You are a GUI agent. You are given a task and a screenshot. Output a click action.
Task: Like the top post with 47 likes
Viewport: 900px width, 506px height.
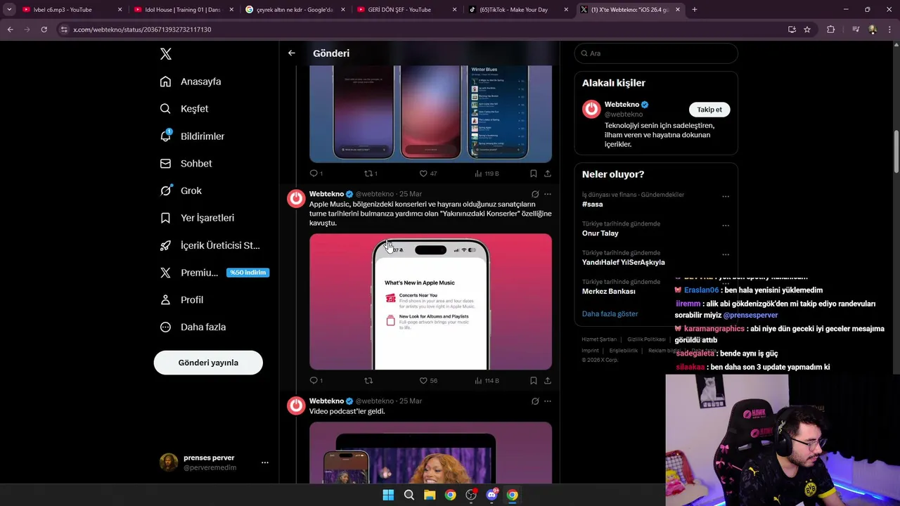pos(427,174)
